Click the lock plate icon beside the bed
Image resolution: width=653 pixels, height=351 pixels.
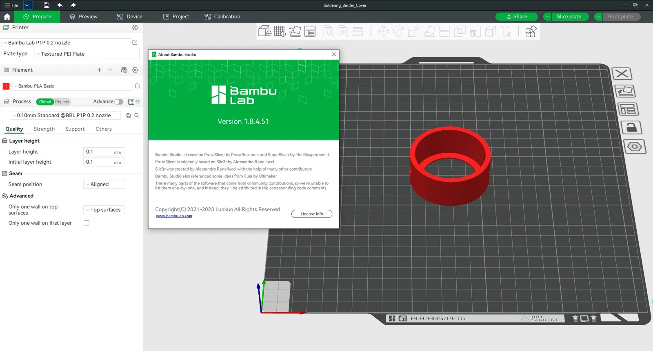click(631, 127)
